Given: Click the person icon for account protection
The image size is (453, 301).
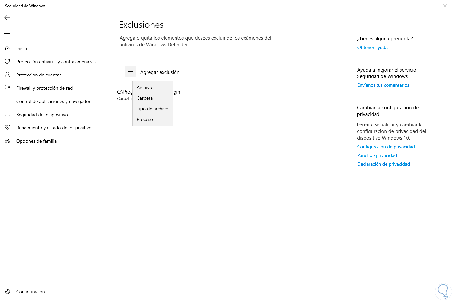Looking at the screenshot, I should [7, 75].
